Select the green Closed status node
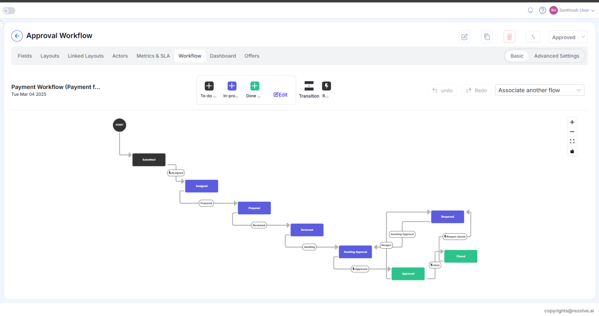The image size is (599, 316). tap(460, 256)
